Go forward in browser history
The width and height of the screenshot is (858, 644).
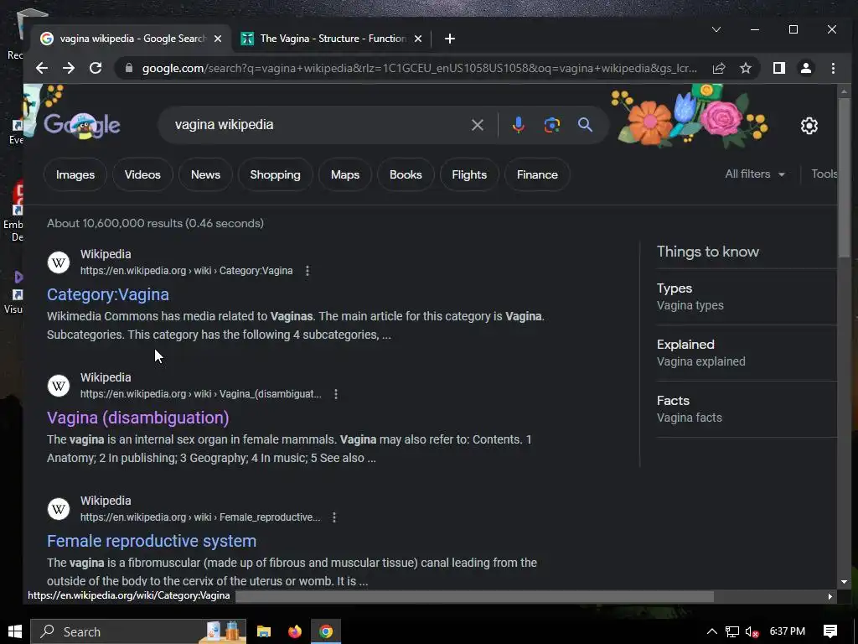click(69, 68)
